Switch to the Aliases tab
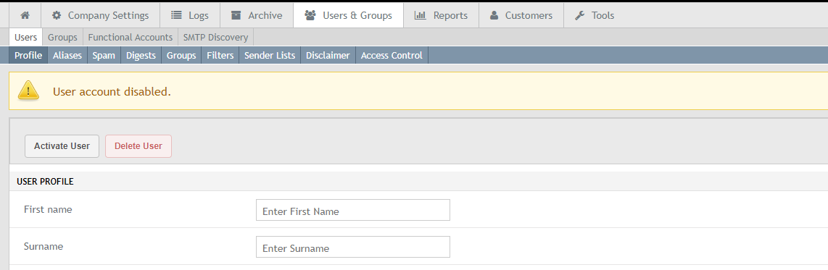 coord(67,55)
